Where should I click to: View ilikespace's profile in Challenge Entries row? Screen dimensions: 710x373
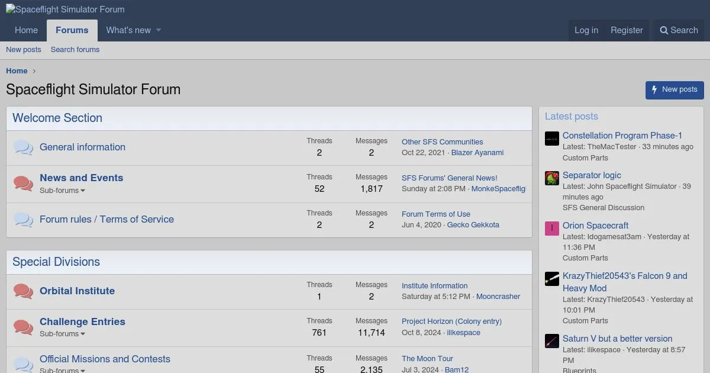point(463,333)
